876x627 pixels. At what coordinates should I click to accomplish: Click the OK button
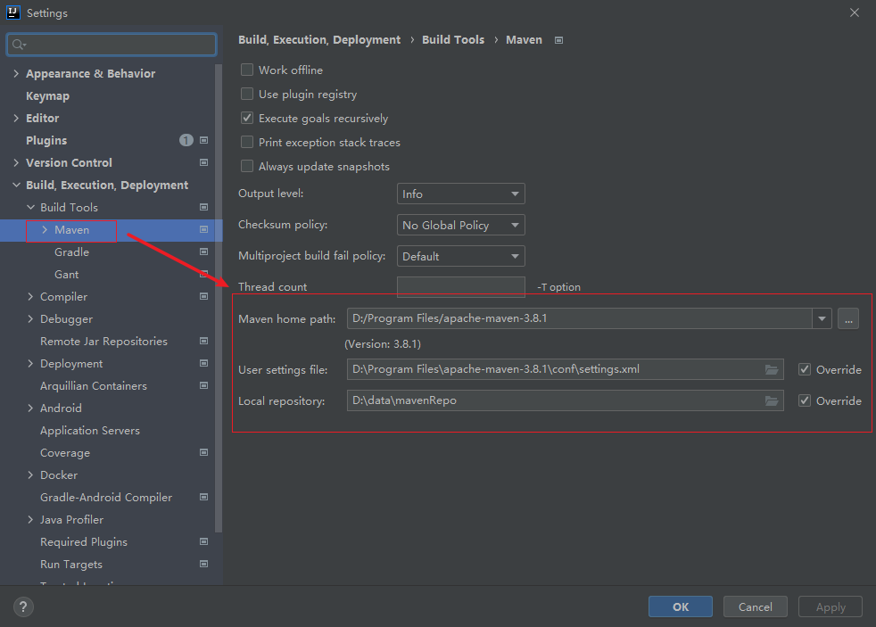[x=681, y=606]
